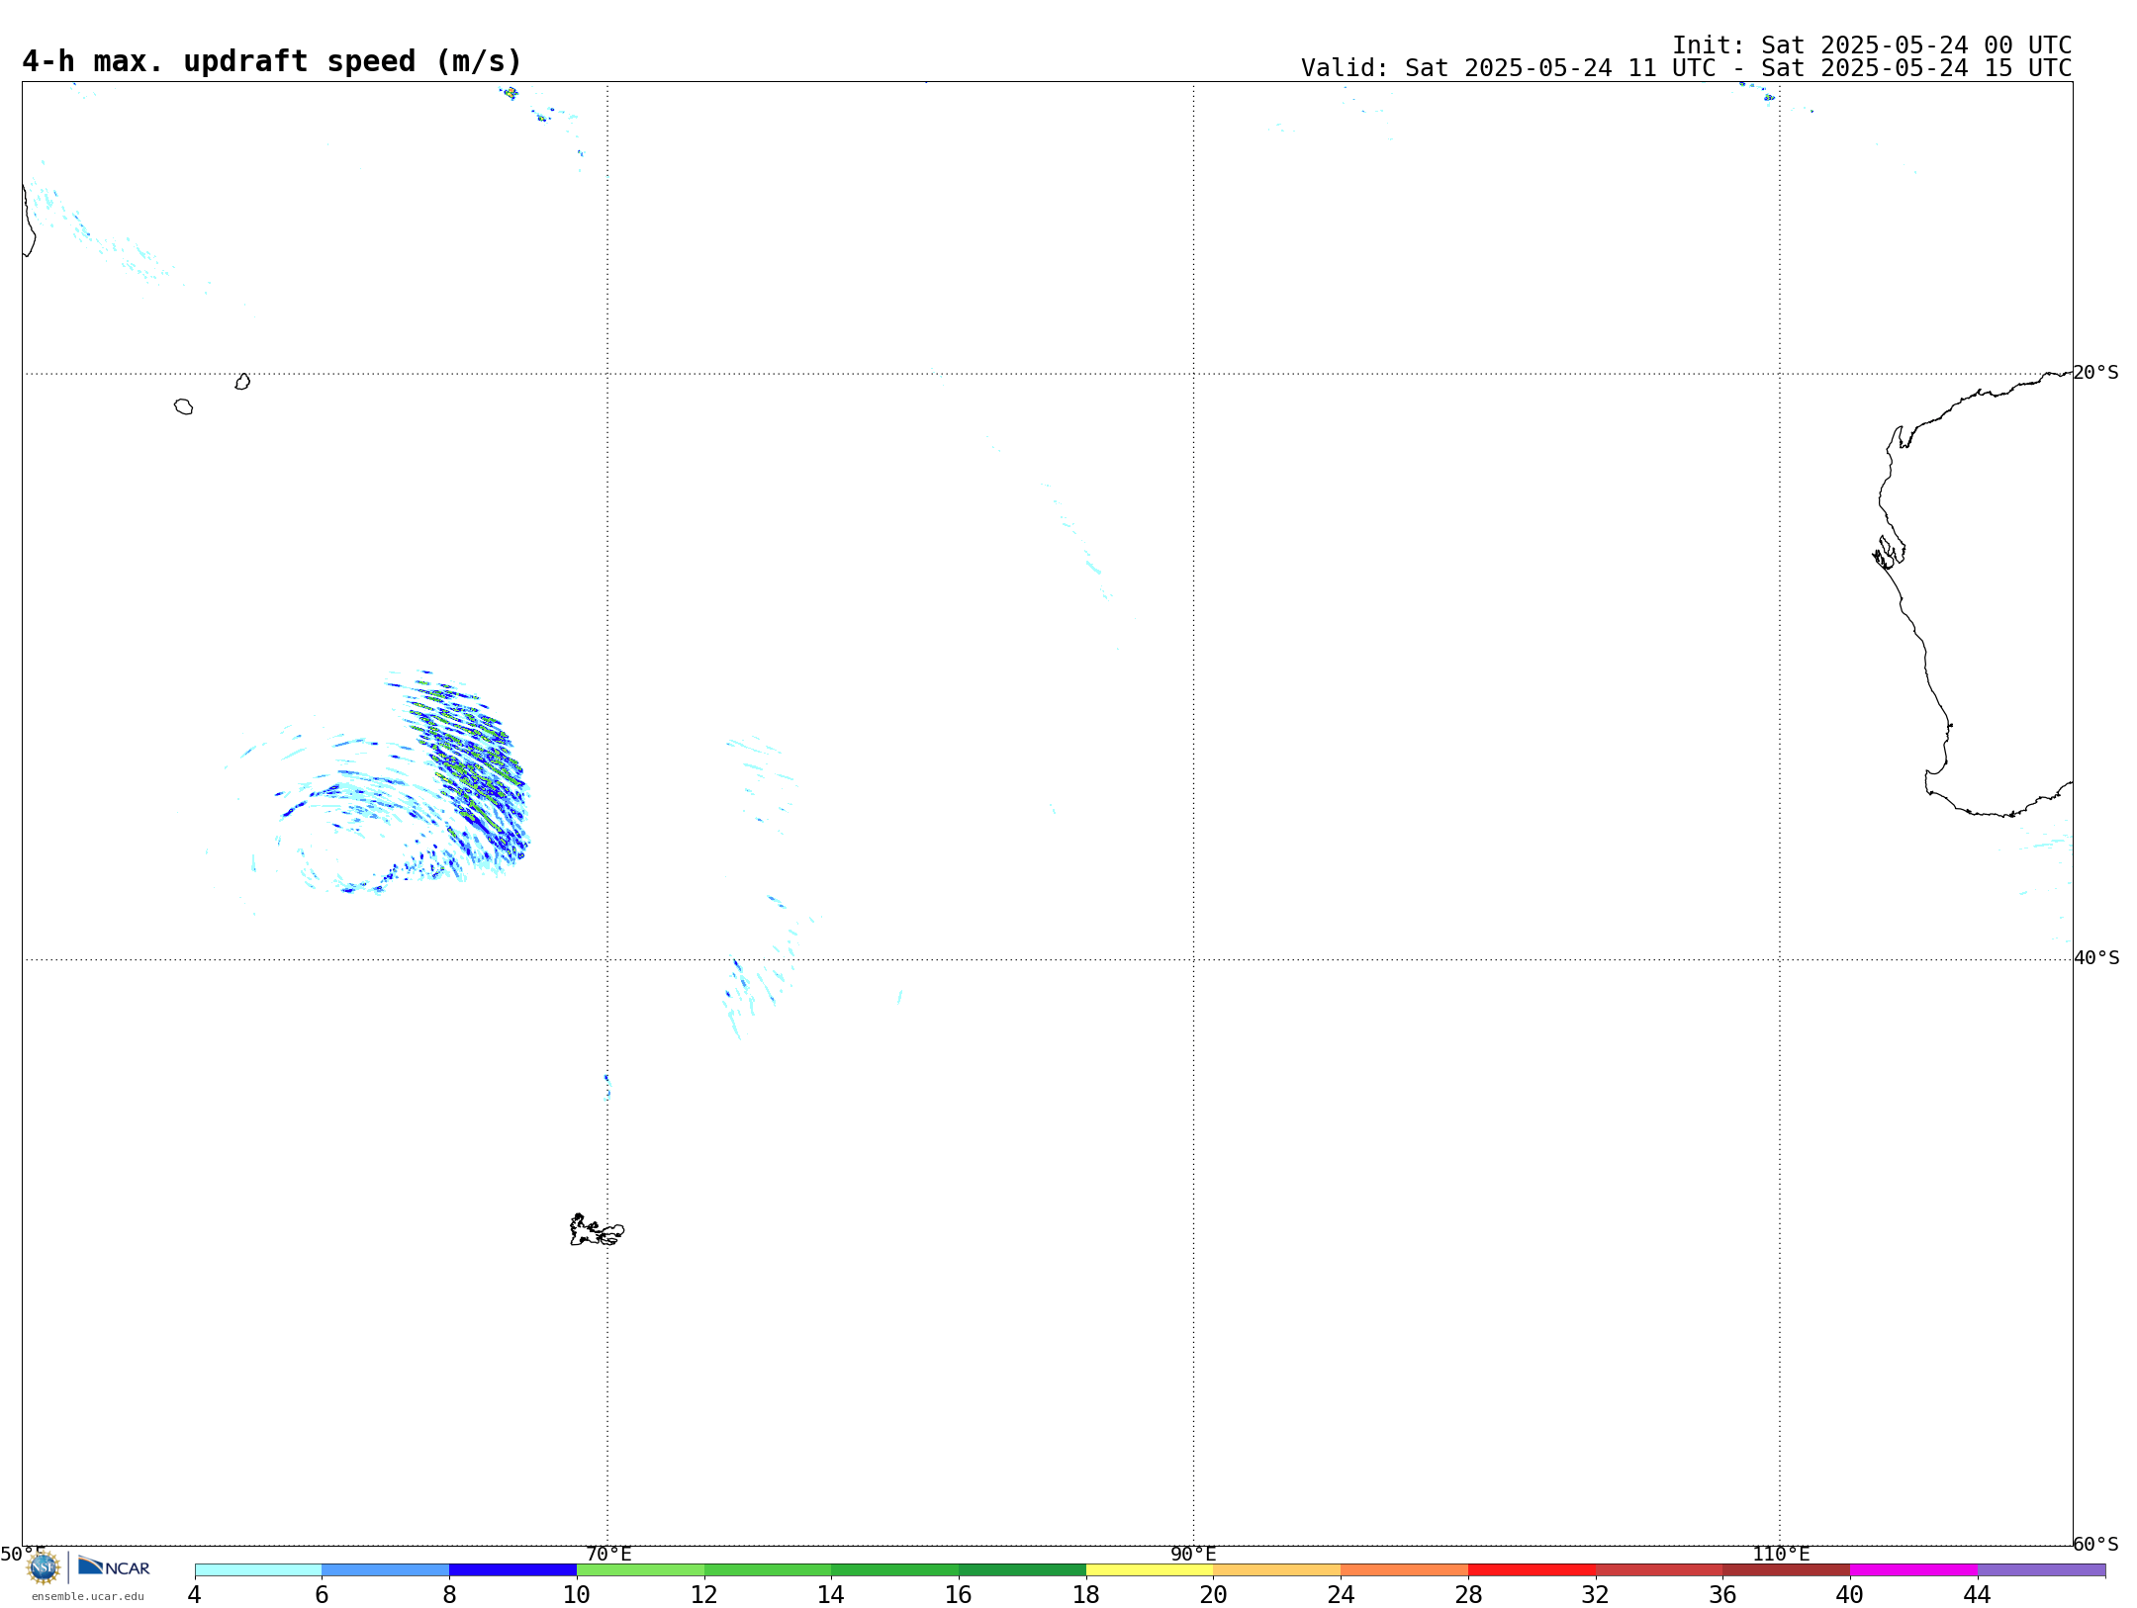
Task: Click the 'Valid:' time range line
Action: pos(1686,68)
